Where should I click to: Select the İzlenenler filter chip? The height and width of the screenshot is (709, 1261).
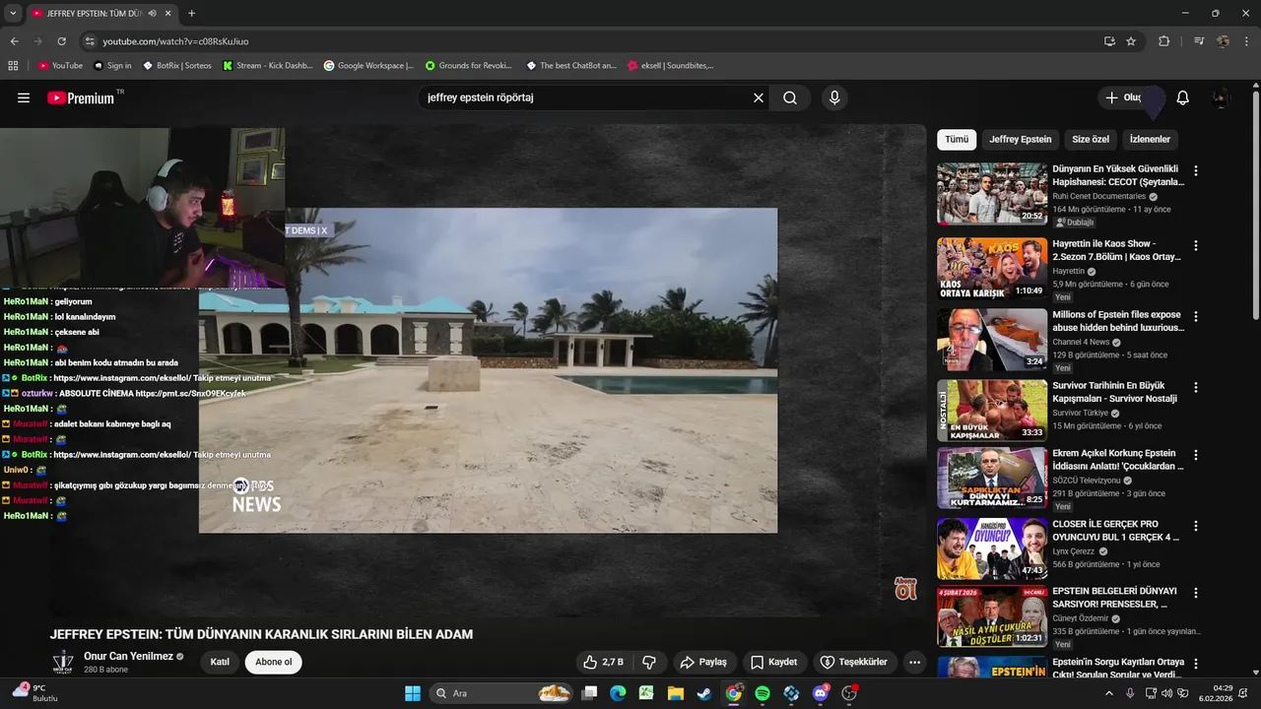click(x=1150, y=139)
